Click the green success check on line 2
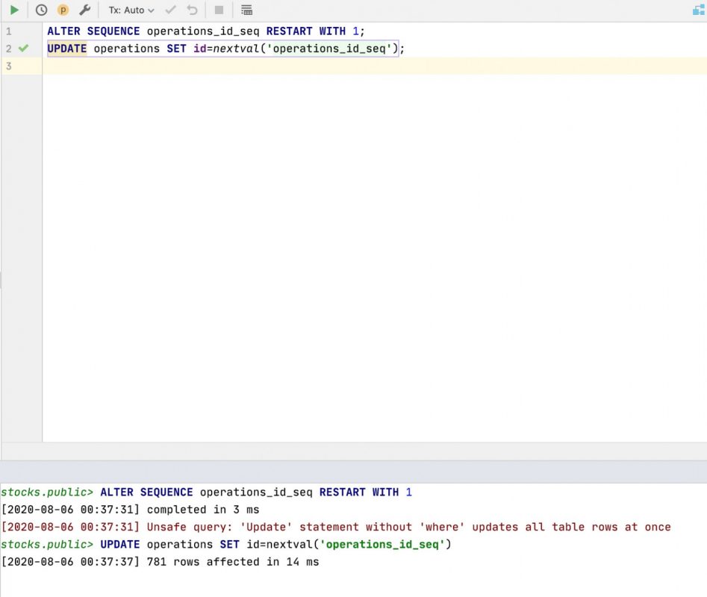Viewport: 707px width, 597px height. click(23, 49)
